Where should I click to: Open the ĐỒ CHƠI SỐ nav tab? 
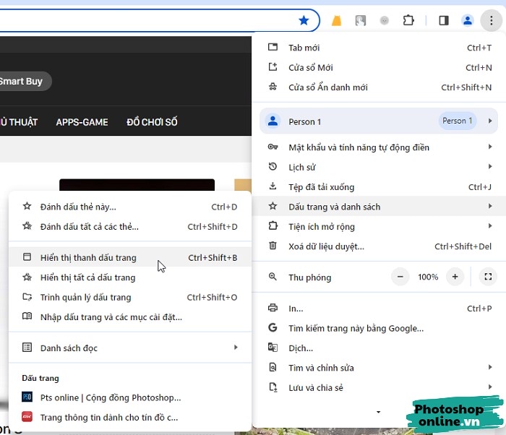click(152, 122)
